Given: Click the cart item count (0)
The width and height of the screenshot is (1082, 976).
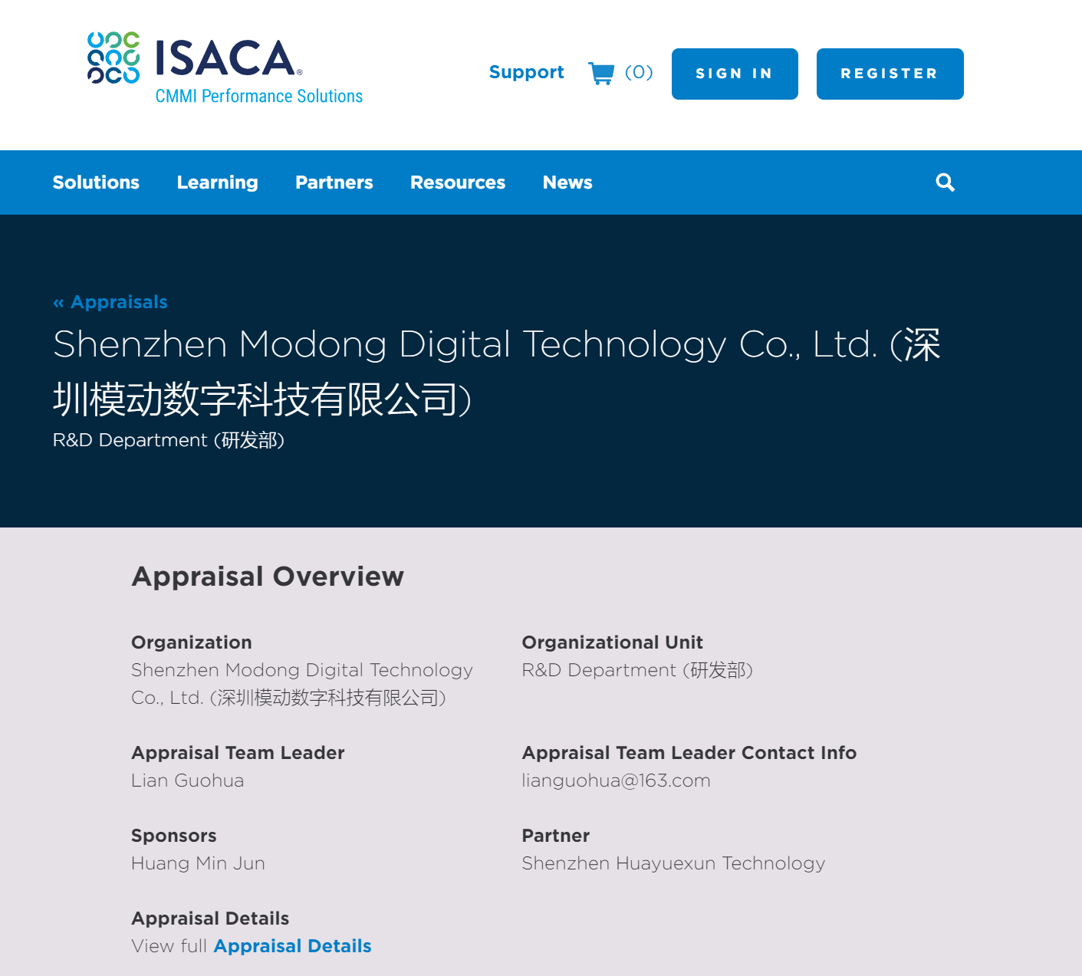Looking at the screenshot, I should coord(639,72).
